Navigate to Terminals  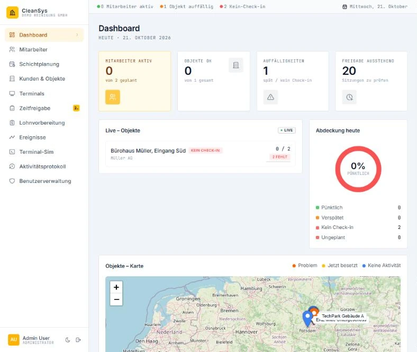pos(44,93)
